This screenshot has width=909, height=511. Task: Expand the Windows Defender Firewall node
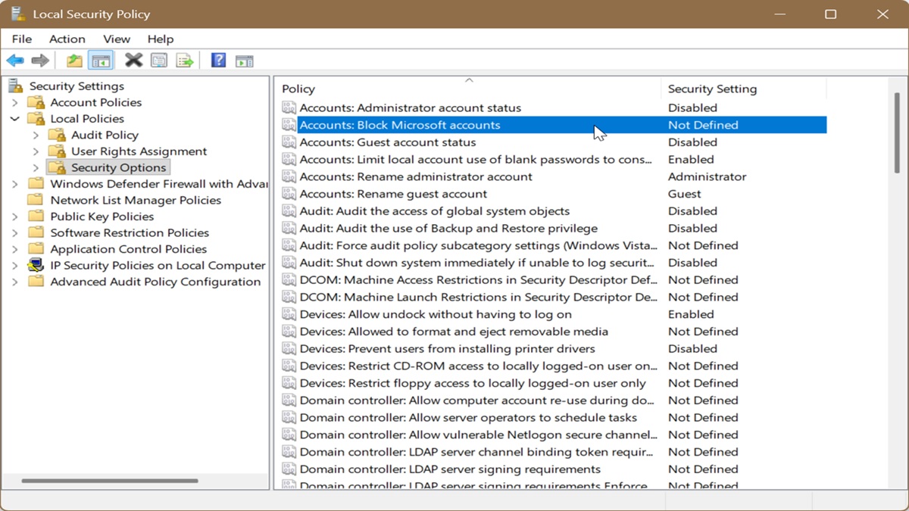tap(14, 184)
